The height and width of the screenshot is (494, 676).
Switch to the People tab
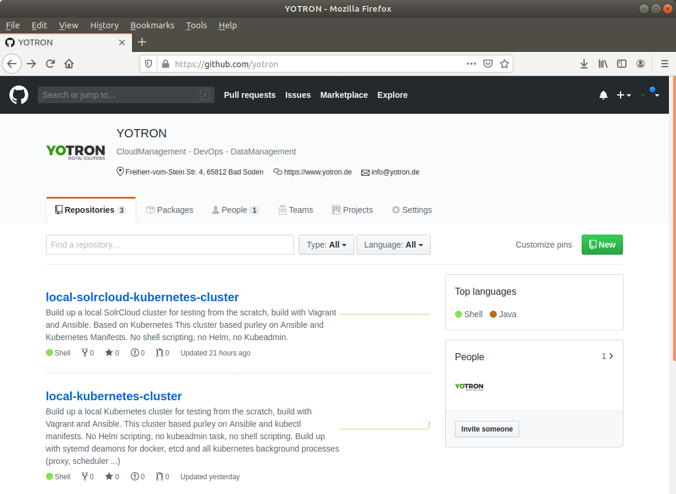coord(235,210)
